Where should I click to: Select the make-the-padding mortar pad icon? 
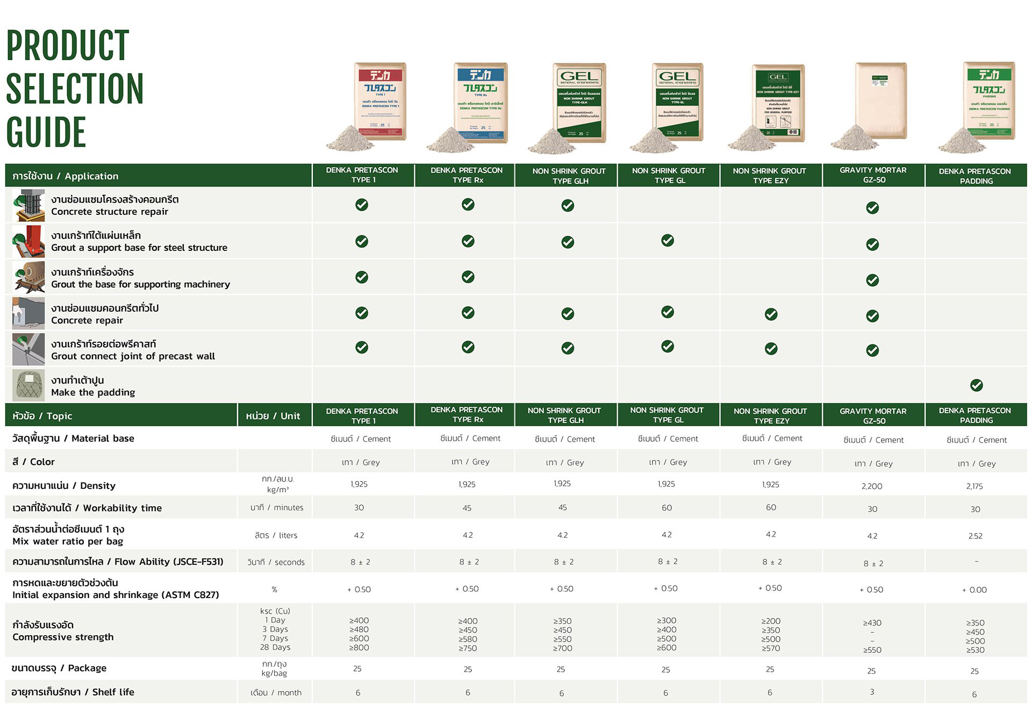coord(28,385)
